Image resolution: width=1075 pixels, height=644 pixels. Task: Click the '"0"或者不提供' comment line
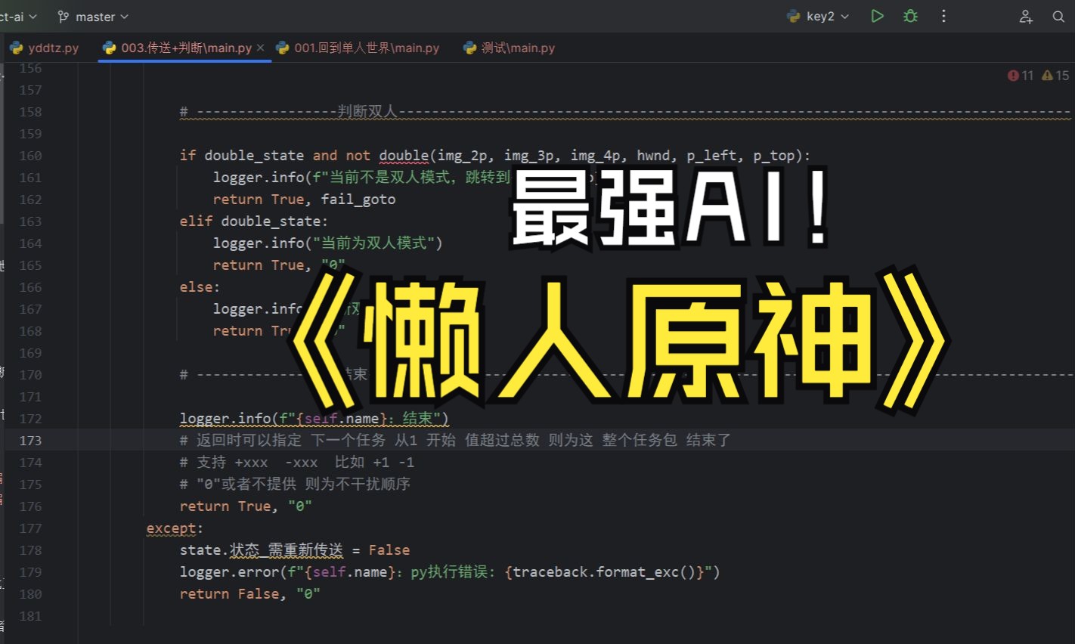(x=295, y=484)
